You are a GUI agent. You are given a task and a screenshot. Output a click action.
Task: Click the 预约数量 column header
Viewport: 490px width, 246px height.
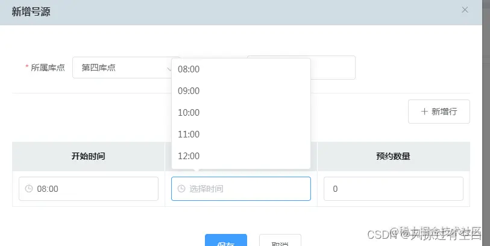(393, 156)
